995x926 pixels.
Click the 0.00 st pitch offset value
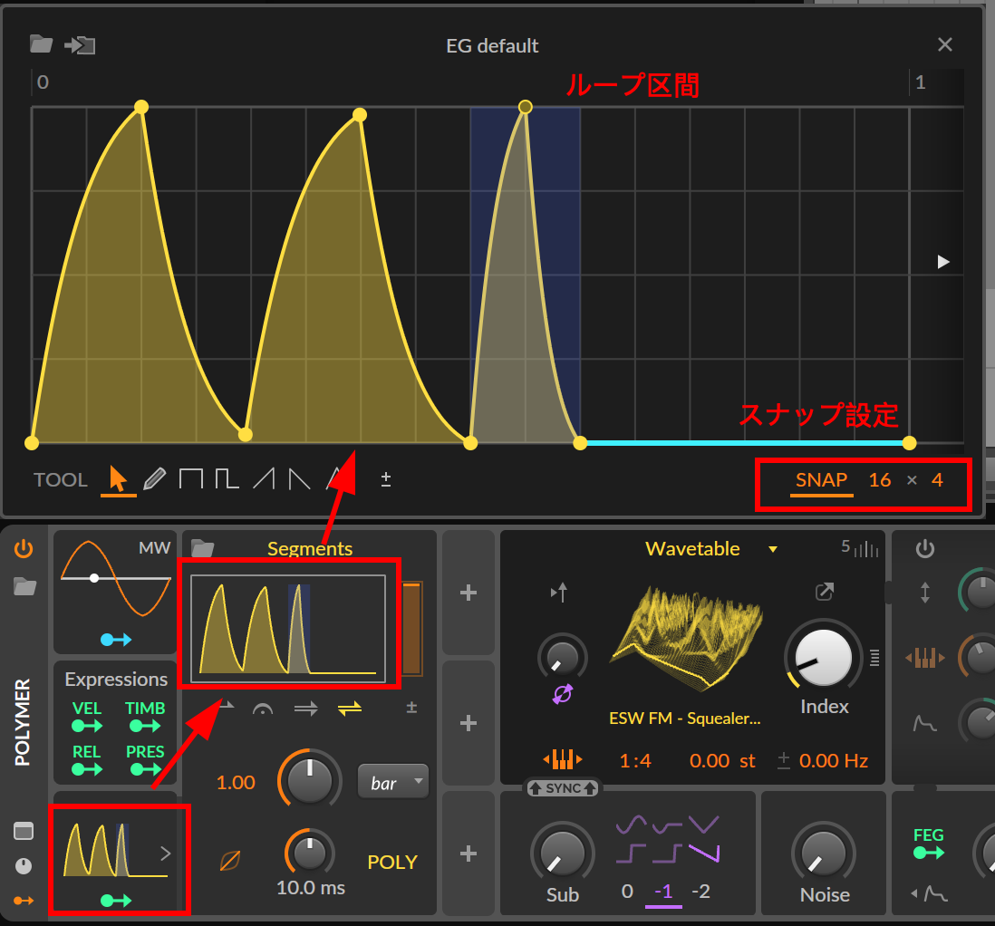(x=722, y=761)
